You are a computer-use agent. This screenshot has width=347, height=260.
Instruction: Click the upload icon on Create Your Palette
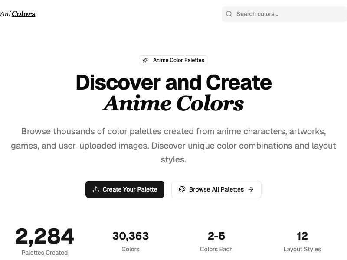[96, 189]
